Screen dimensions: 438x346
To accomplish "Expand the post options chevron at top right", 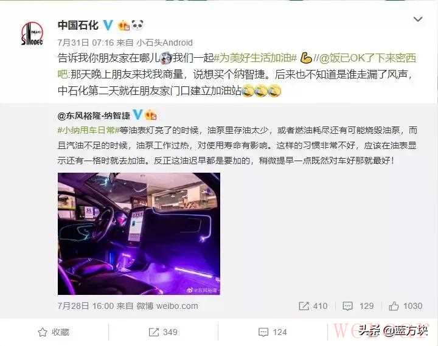I will click(418, 19).
